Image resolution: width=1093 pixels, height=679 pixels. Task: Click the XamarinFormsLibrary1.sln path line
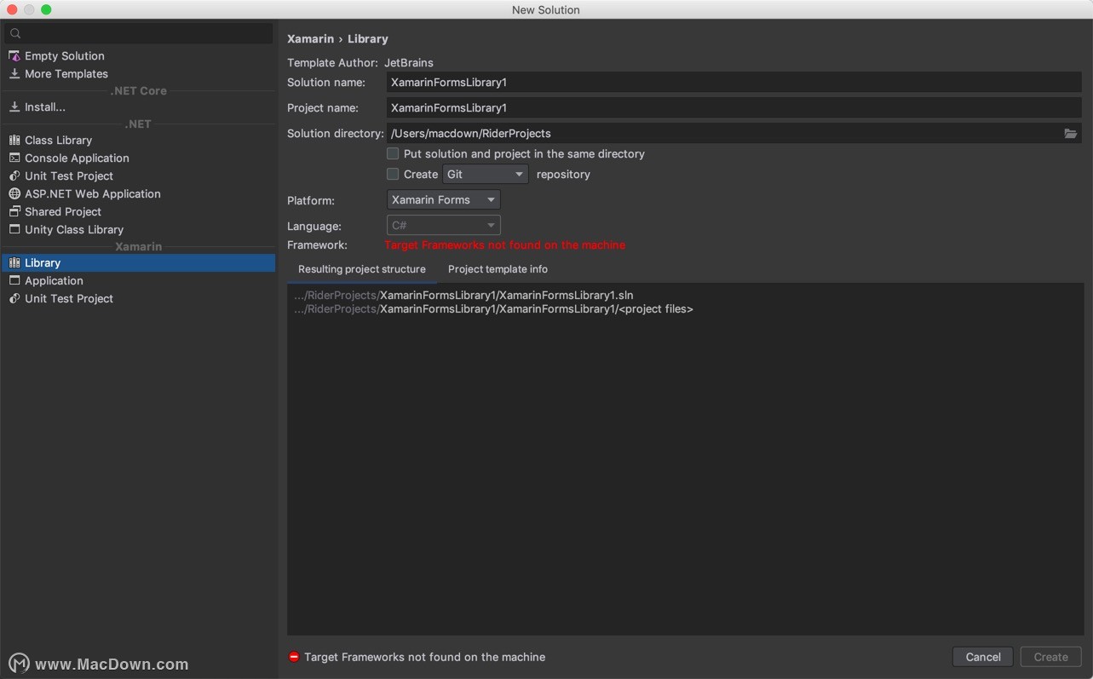point(463,295)
